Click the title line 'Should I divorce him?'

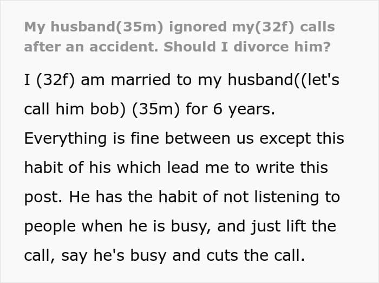pyautogui.click(x=247, y=47)
